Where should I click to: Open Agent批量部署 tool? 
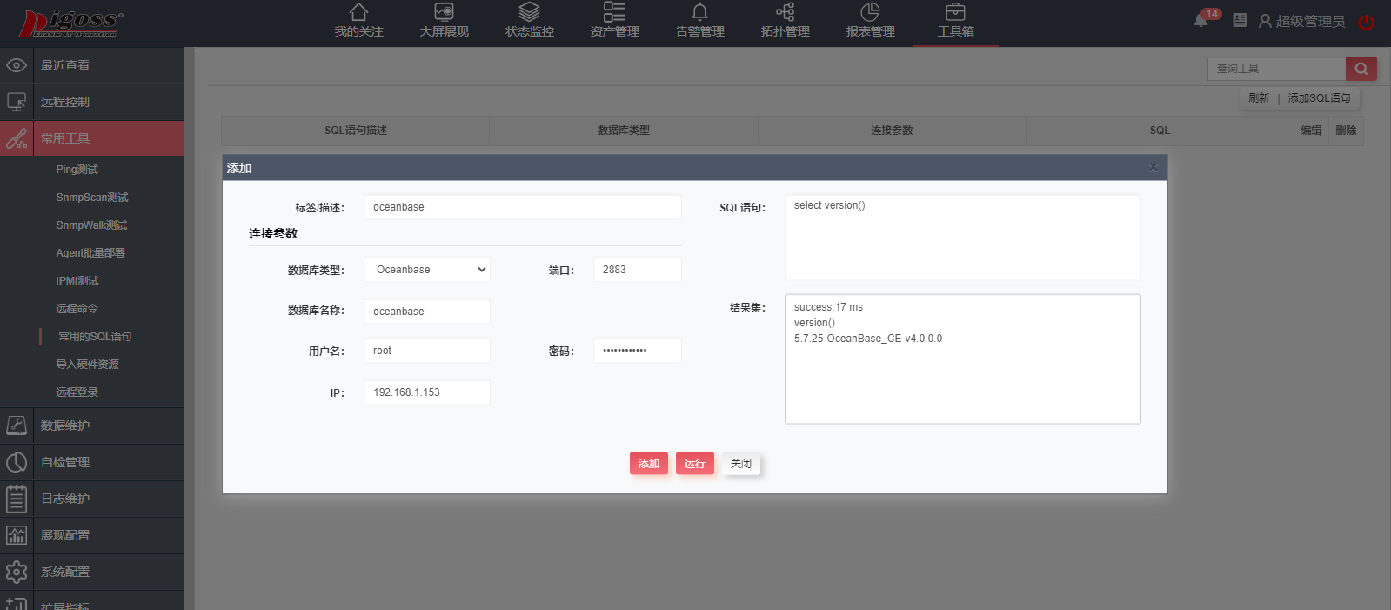coord(90,253)
